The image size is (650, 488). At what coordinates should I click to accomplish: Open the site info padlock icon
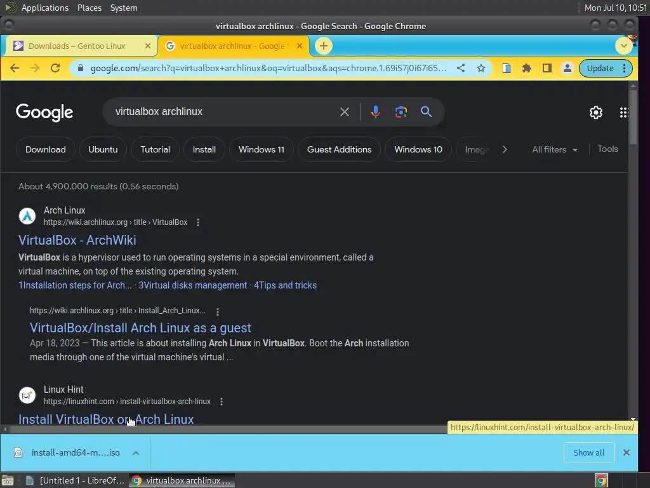pyautogui.click(x=81, y=68)
